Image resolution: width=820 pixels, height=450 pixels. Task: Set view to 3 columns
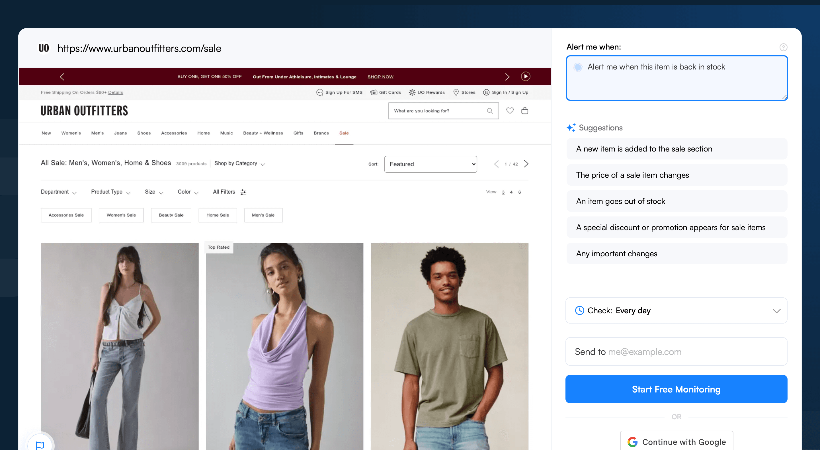(503, 192)
